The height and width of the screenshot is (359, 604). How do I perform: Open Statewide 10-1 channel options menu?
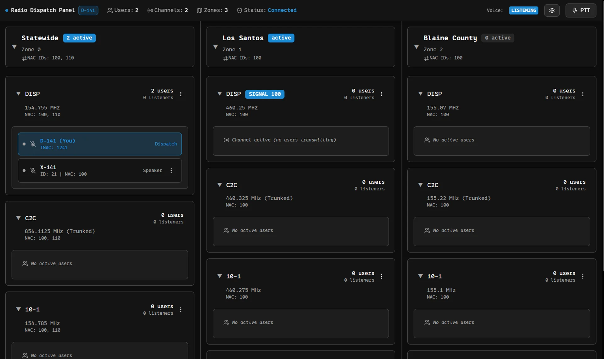(x=181, y=310)
